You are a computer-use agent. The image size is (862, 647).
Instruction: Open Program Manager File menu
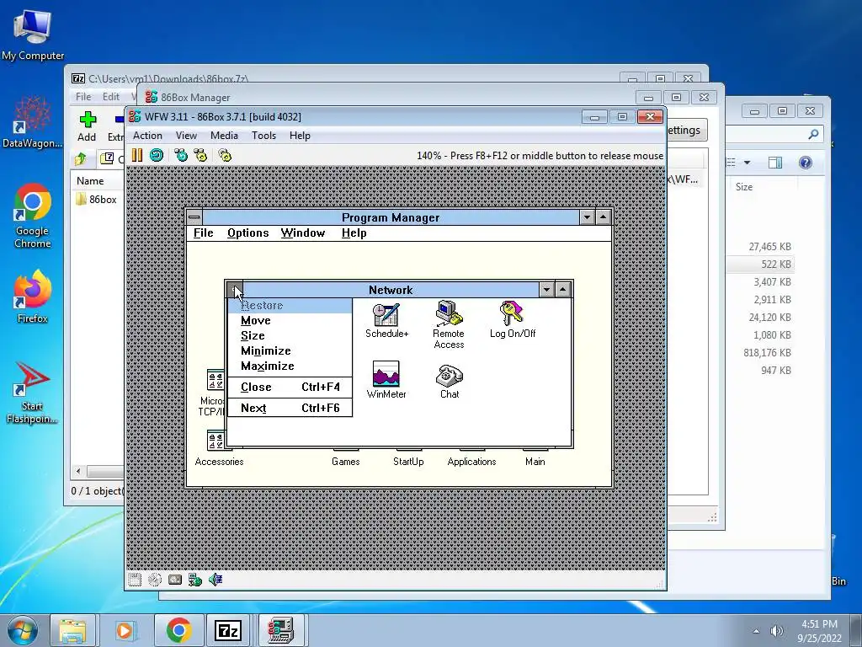point(204,233)
